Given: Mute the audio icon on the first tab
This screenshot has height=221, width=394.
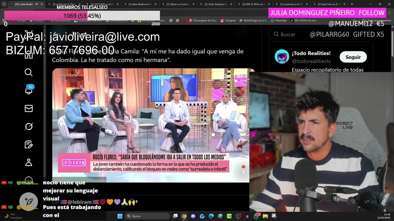Looking at the screenshot, I should [x=37, y=4].
